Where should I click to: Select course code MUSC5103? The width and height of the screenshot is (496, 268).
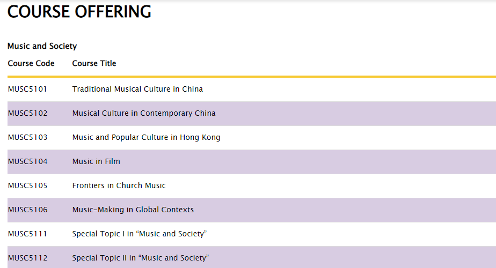[x=27, y=137]
